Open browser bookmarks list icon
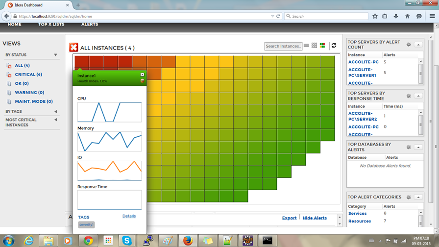The width and height of the screenshot is (439, 247). click(x=385, y=16)
